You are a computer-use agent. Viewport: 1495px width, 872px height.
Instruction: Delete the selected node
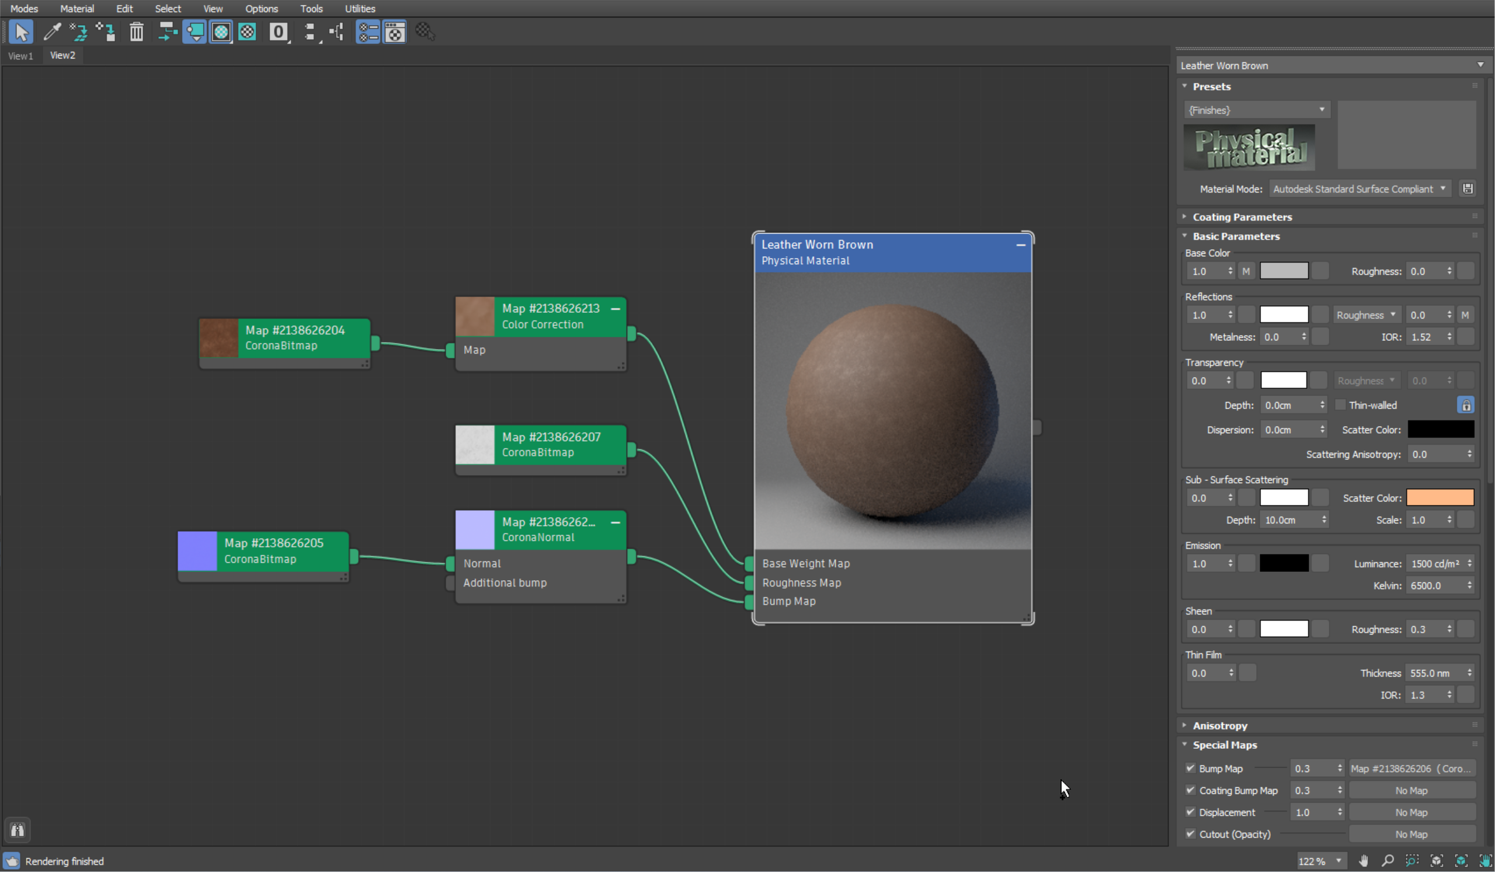137,32
